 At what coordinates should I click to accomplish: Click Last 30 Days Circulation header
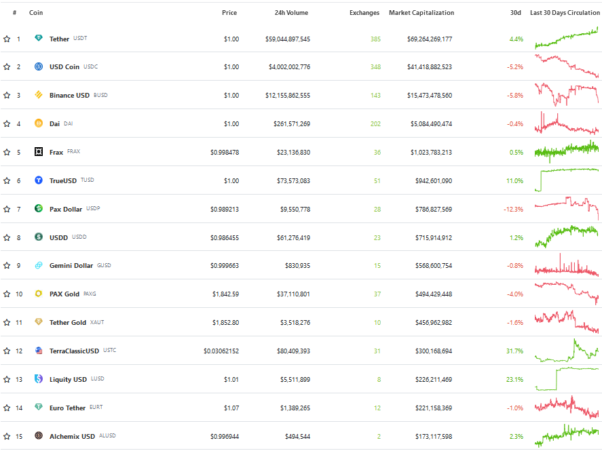565,13
